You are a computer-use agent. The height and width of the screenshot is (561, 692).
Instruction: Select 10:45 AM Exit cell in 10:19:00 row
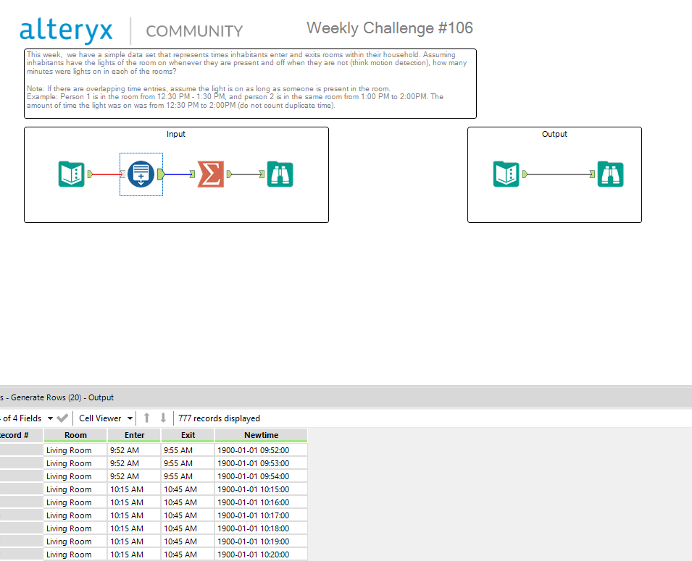click(188, 541)
